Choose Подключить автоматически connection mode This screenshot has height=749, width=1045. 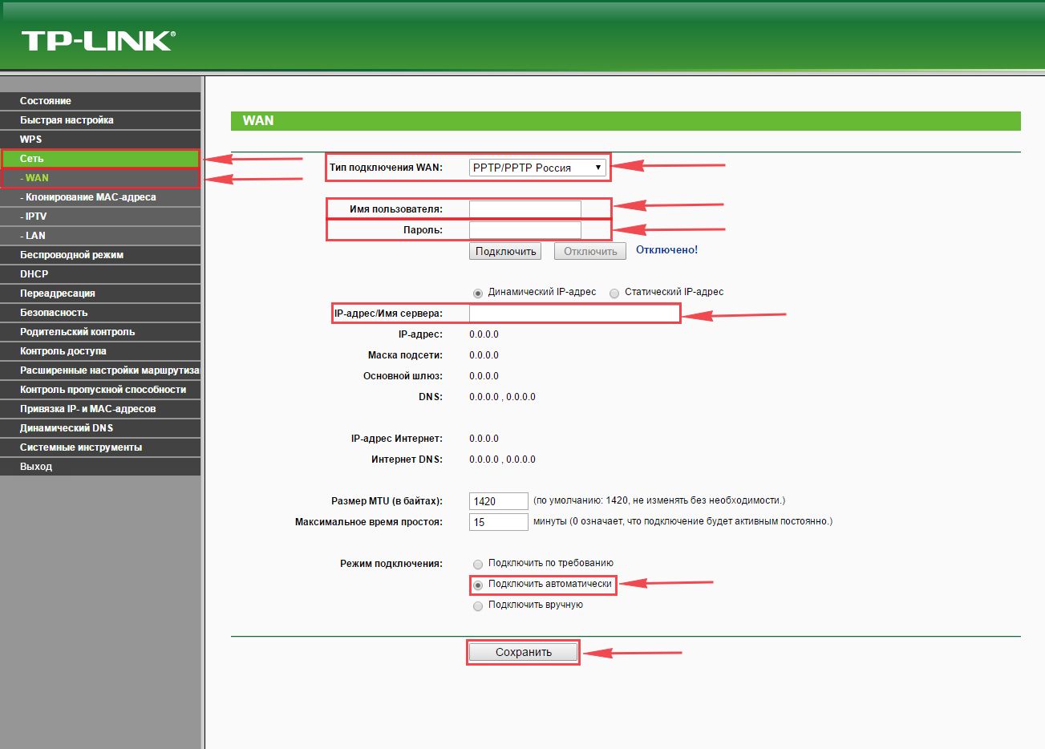pos(478,585)
